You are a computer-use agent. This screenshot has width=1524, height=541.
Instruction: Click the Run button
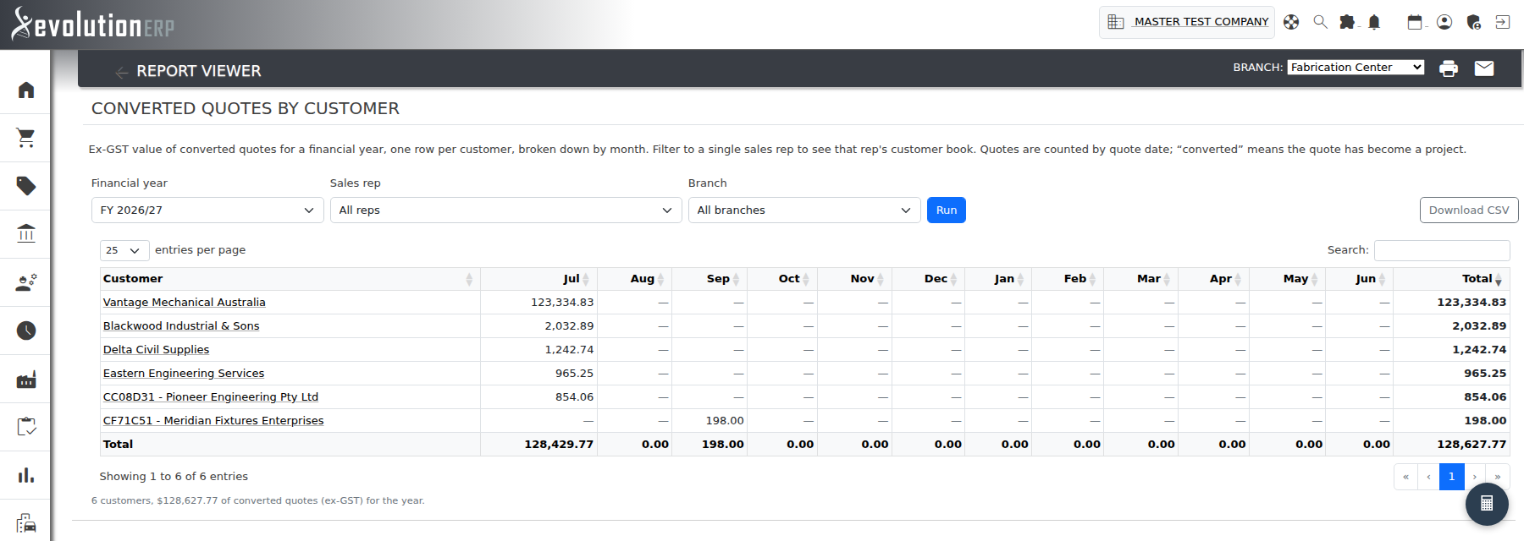(947, 210)
